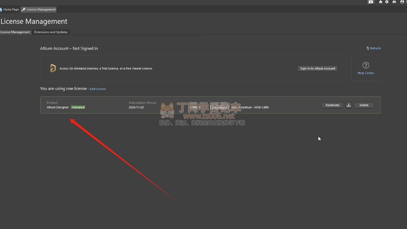Click the Perpetual license type text
The width and height of the screenshot is (407, 229).
[245, 107]
